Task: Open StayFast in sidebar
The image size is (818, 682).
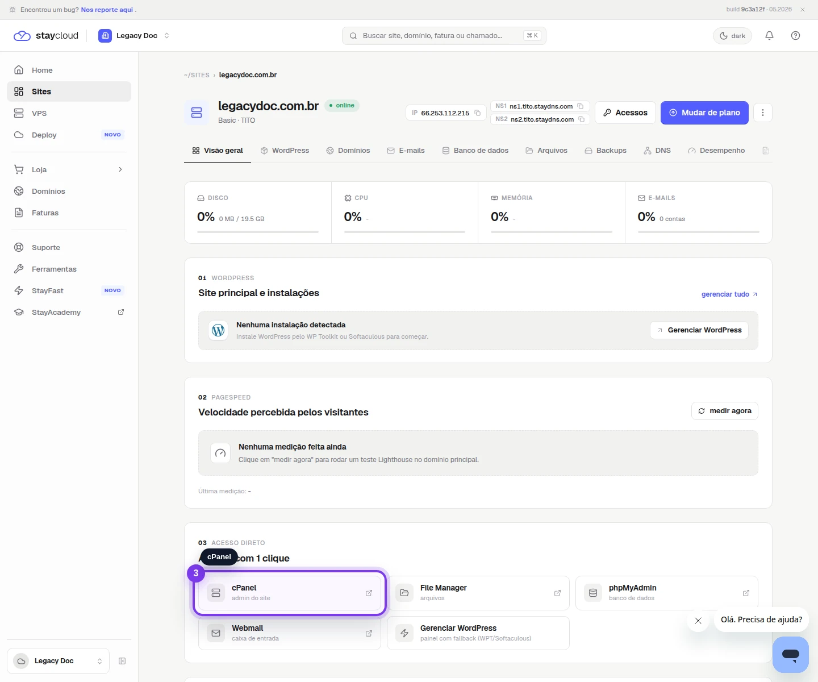Action: click(x=69, y=290)
